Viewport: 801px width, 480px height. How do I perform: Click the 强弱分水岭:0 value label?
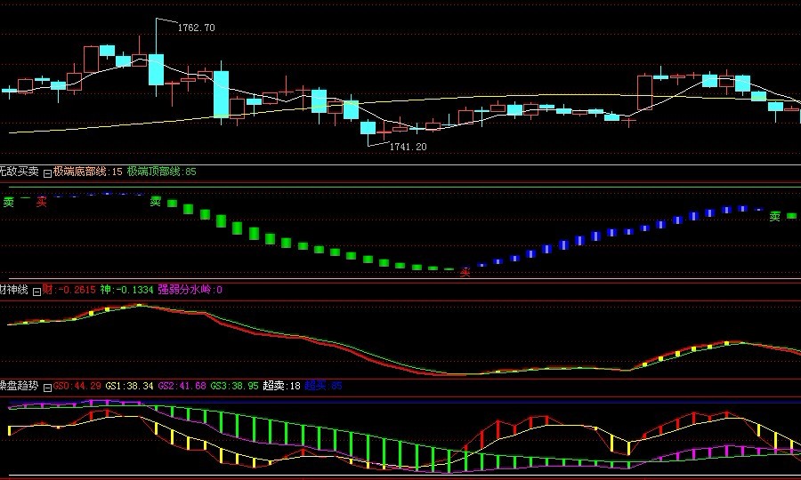click(x=190, y=290)
